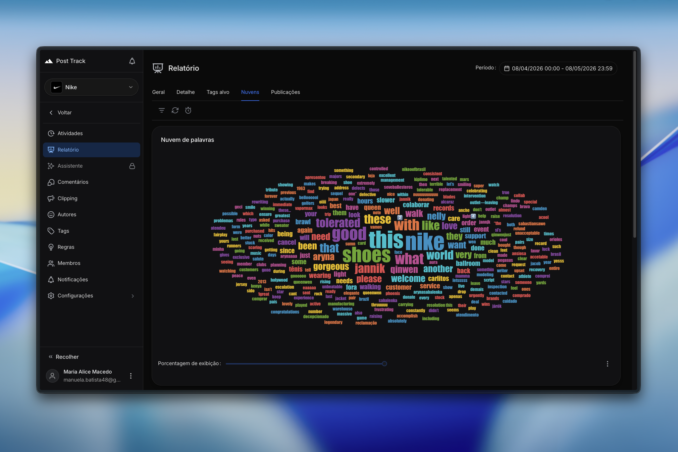Click the timer clock icon in toolbar
The height and width of the screenshot is (452, 678).
click(188, 110)
